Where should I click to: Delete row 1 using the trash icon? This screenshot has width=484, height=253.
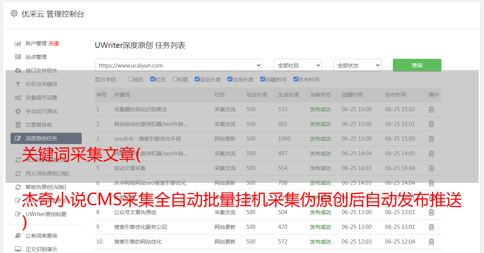coord(431,109)
